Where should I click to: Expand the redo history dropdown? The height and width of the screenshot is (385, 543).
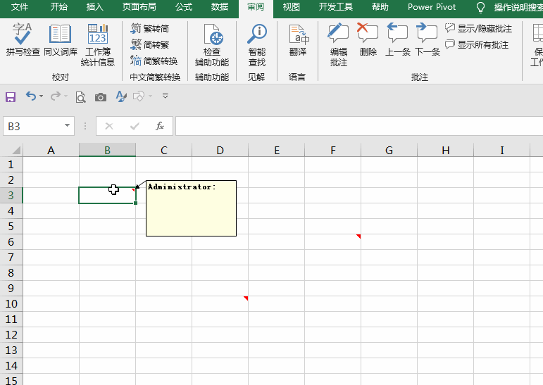click(x=65, y=96)
